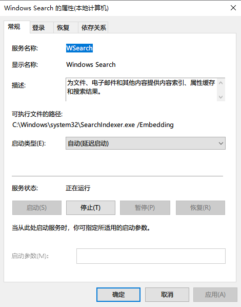Click the 暂停(P) button

(145, 208)
